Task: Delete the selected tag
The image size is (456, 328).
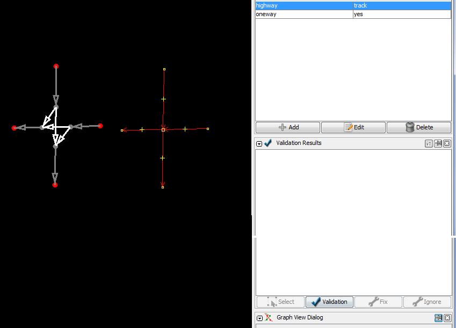Action: [418, 127]
